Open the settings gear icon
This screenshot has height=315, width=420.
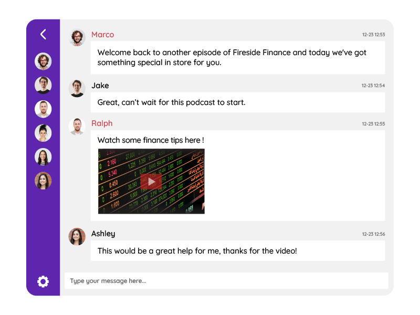(x=43, y=281)
